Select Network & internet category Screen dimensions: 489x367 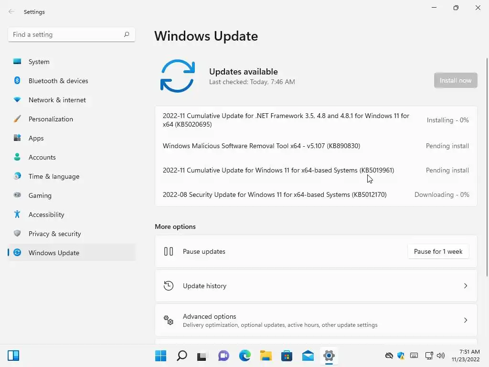pyautogui.click(x=72, y=99)
